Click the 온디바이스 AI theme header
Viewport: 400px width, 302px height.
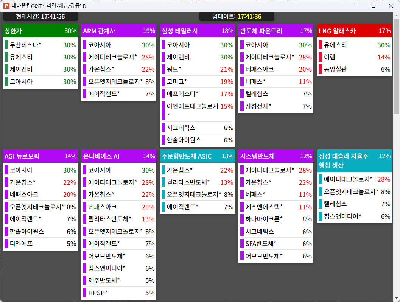tap(119, 156)
